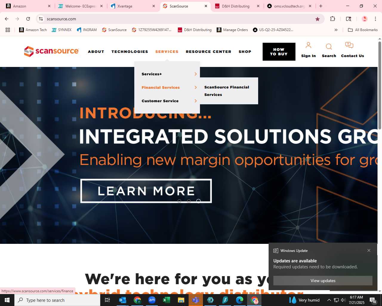Click the Sign In person icon

pos(308,45)
